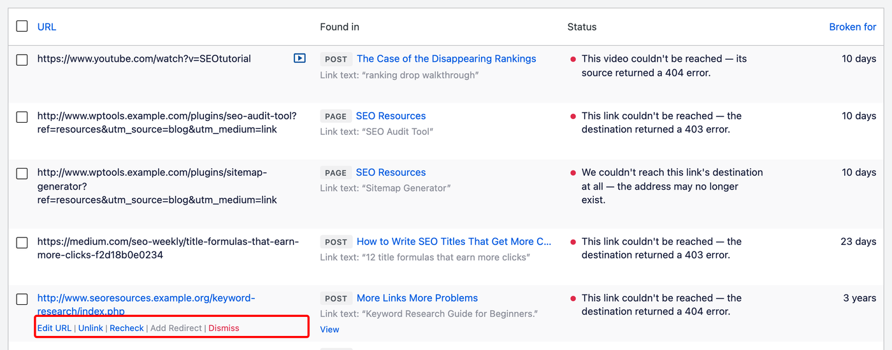Click the video embed icon beside YouTube URL
The height and width of the screenshot is (350, 892).
(x=299, y=58)
